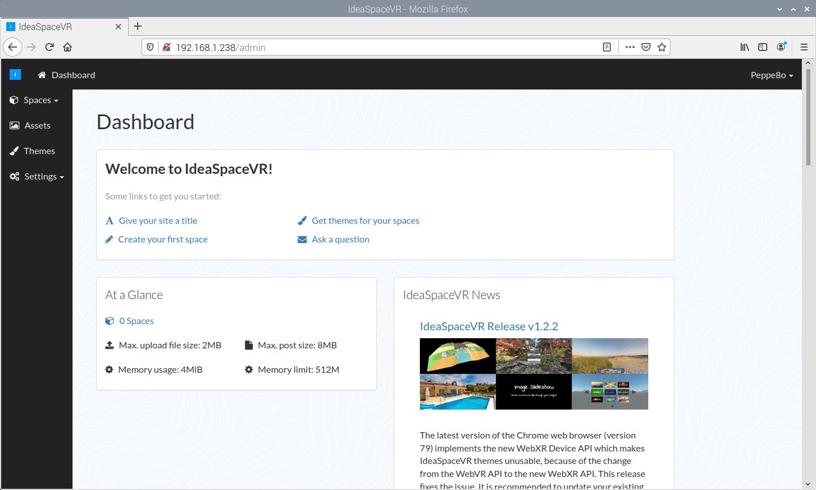This screenshot has height=490, width=816.
Task: Click the Themes brush icon in sidebar
Action: (x=14, y=151)
